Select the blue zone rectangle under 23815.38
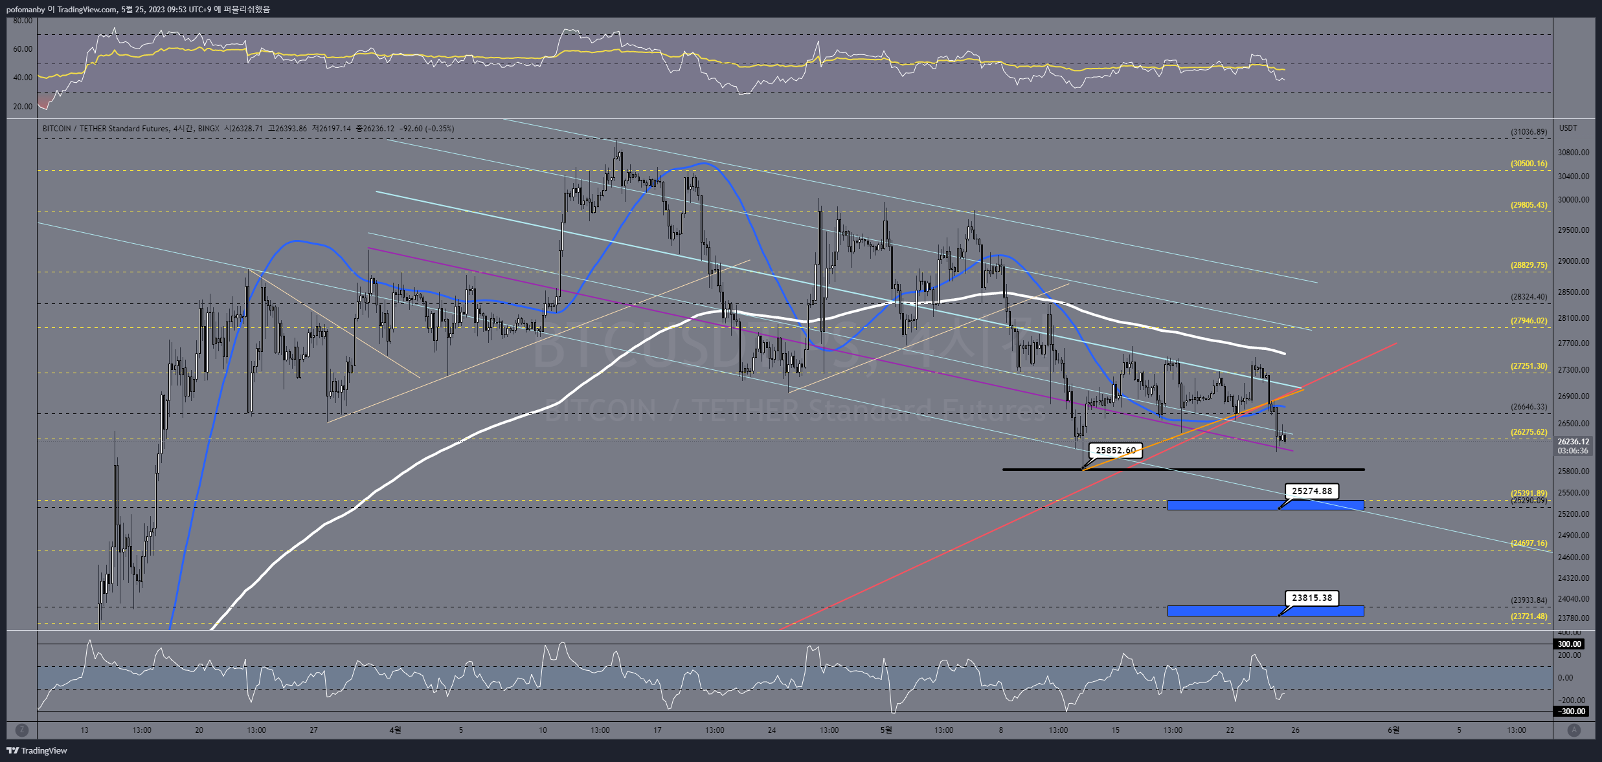Viewport: 1602px width, 762px height. click(x=1265, y=611)
